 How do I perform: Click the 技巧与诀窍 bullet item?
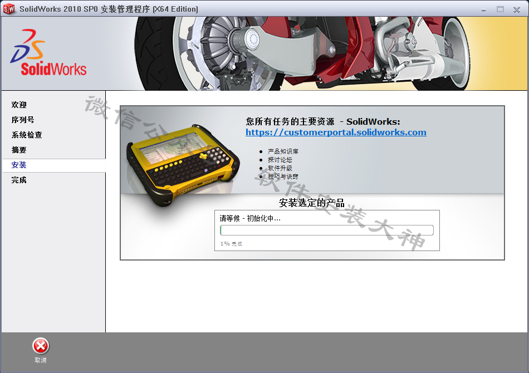[283, 176]
